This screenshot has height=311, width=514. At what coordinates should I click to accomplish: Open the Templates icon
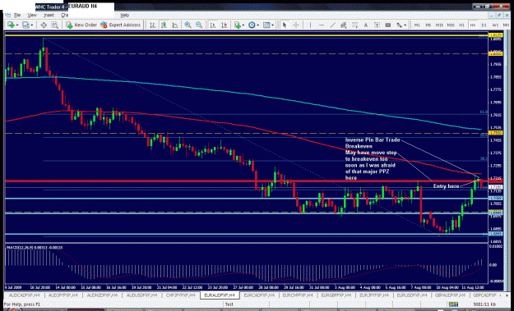pyautogui.click(x=266, y=25)
